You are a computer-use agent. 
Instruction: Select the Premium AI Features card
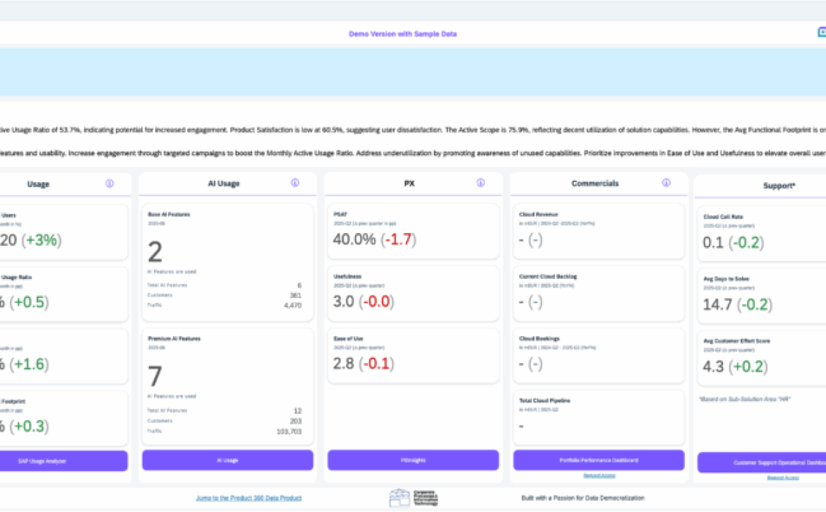[x=227, y=386]
